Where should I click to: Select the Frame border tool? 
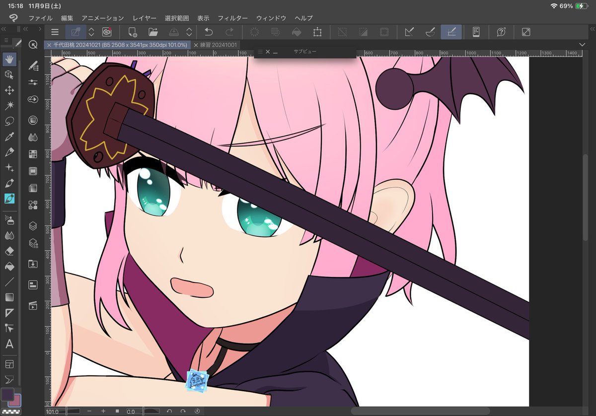click(9, 365)
